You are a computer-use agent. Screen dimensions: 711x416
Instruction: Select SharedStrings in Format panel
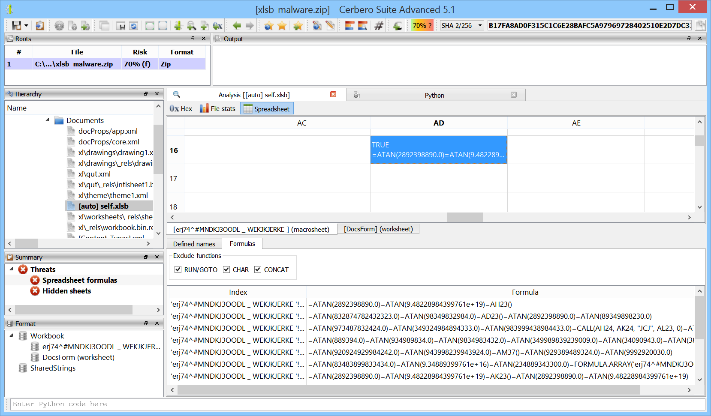[x=53, y=368]
